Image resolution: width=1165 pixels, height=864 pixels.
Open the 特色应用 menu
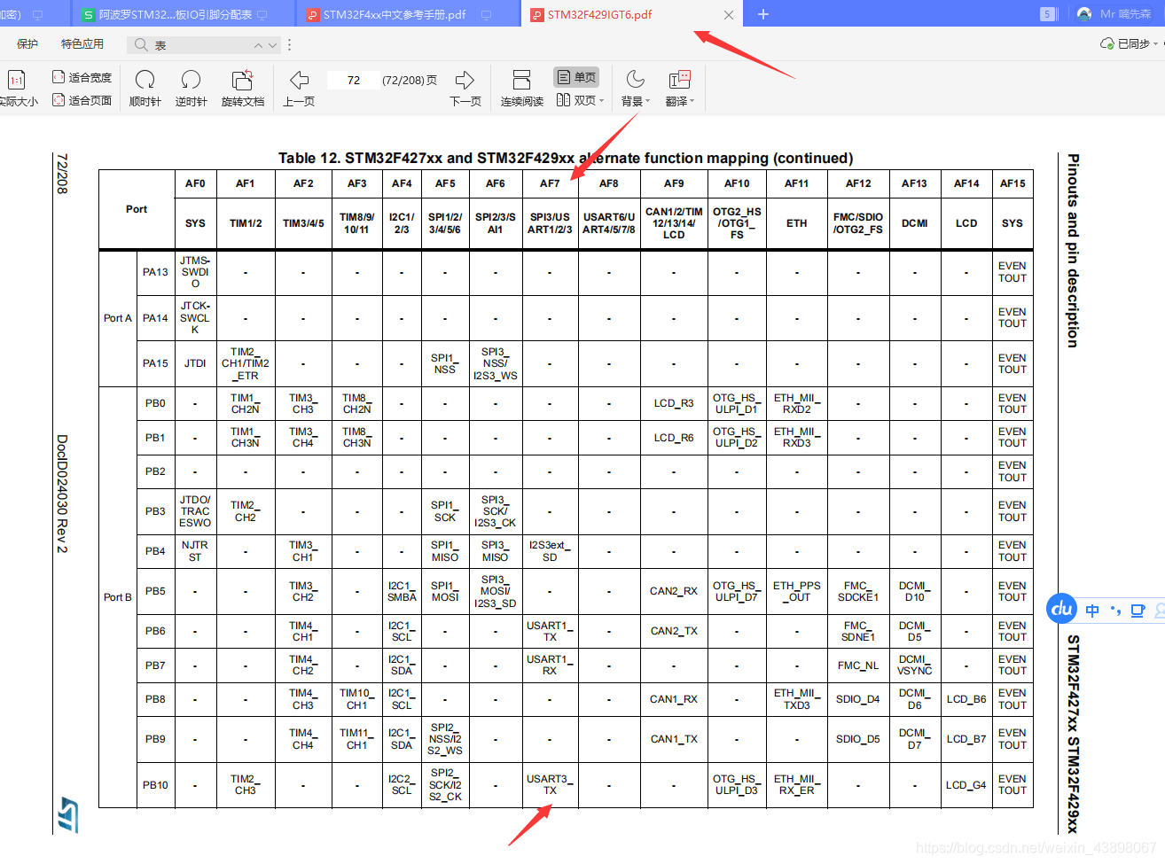click(82, 44)
